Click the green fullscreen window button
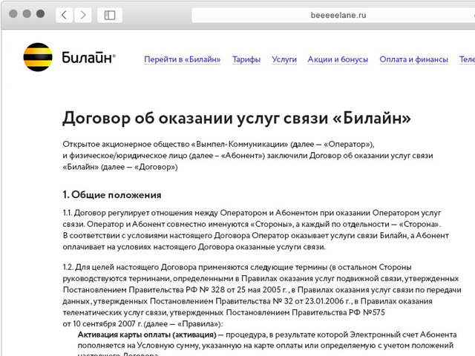Viewport: 475px width, 356px height. click(40, 14)
